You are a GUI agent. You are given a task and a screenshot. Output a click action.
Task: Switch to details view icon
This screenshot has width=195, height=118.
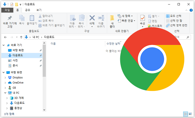tap(186, 114)
